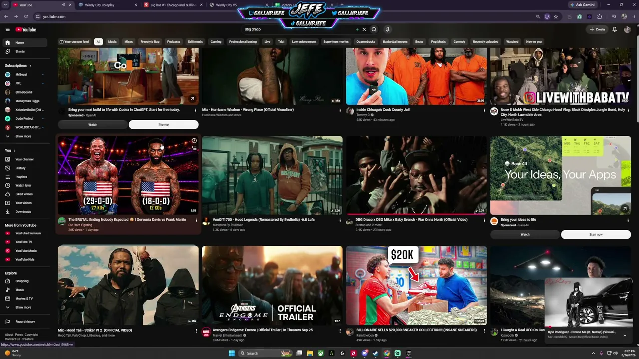639x359 pixels.
Task: Open Report history in the sidebar
Action: 26,322
